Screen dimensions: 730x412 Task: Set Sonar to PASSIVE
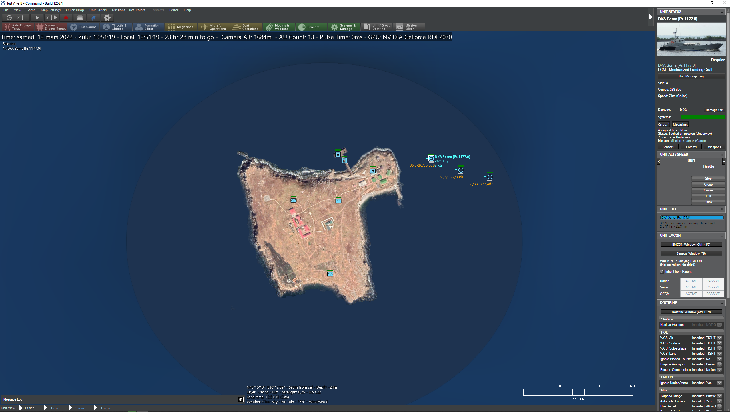point(713,287)
